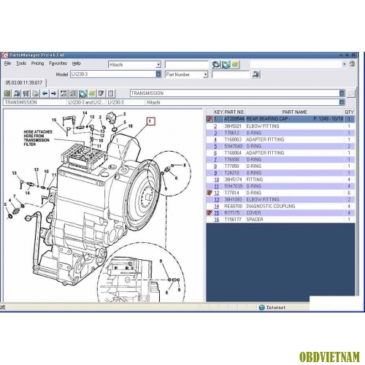
Task: Select the 05.03.08 11:39.617 tab
Action: [x=24, y=82]
